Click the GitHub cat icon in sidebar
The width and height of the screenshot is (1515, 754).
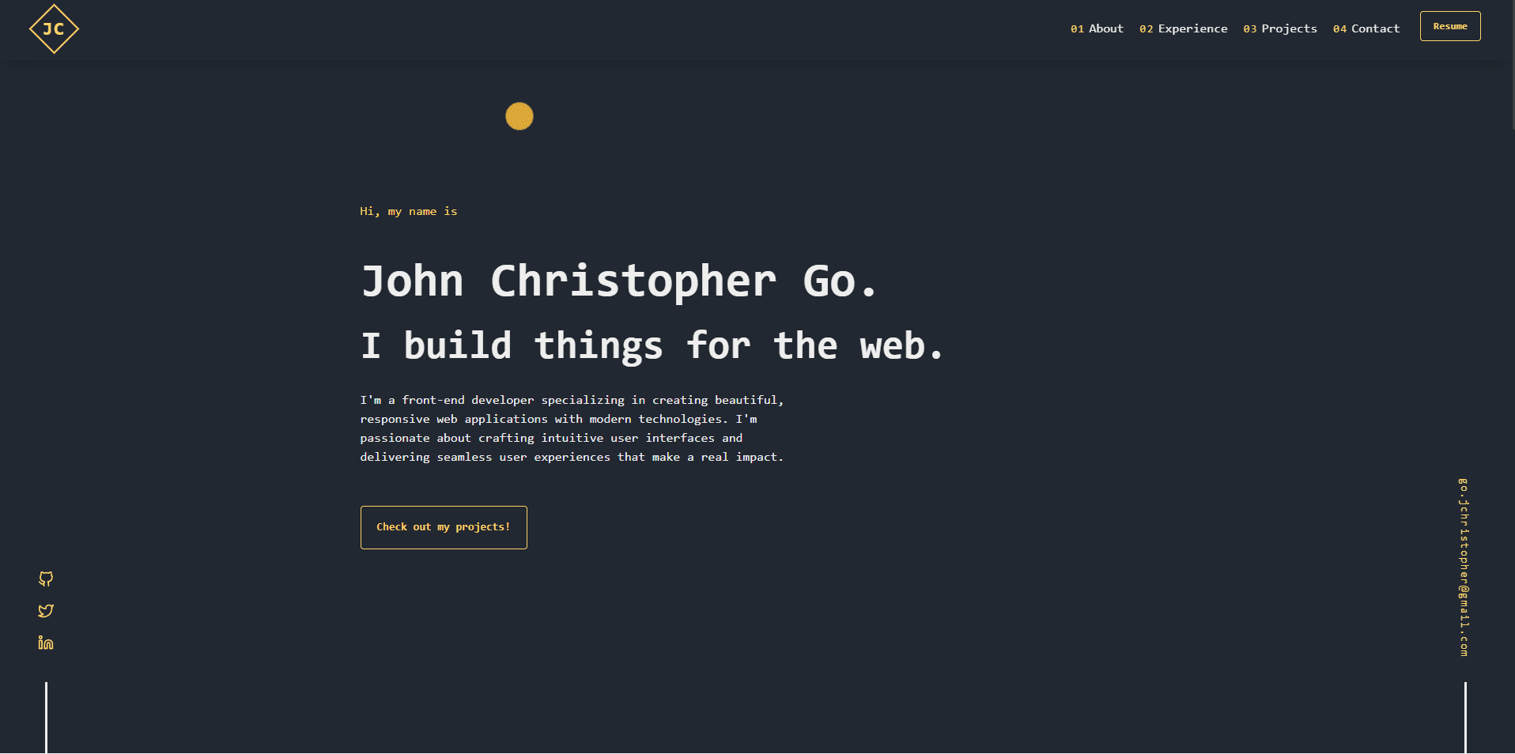pyautogui.click(x=46, y=579)
